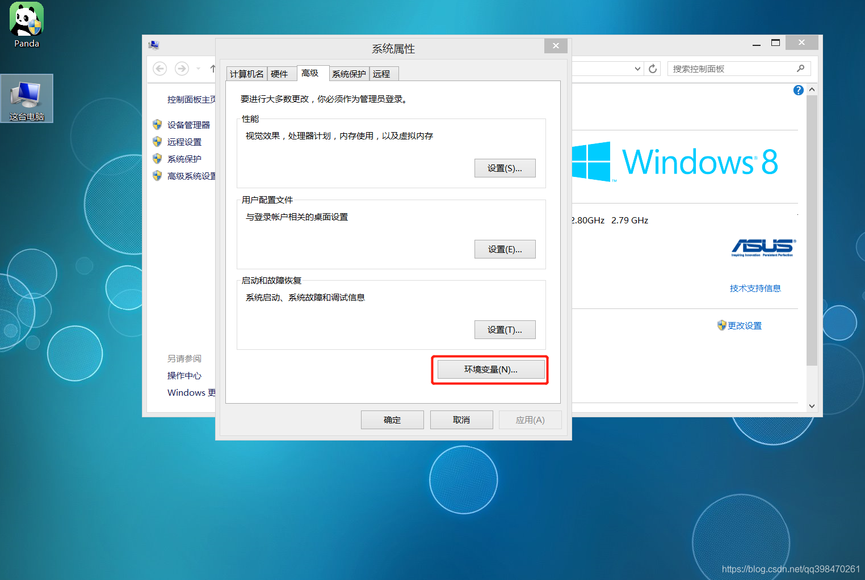The image size is (865, 580).
Task: Click the magnifier icon in the search box
Action: click(800, 69)
